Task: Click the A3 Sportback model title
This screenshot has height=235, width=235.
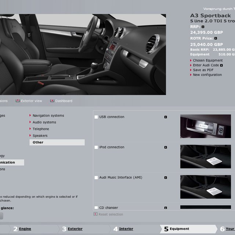Action: (x=210, y=15)
